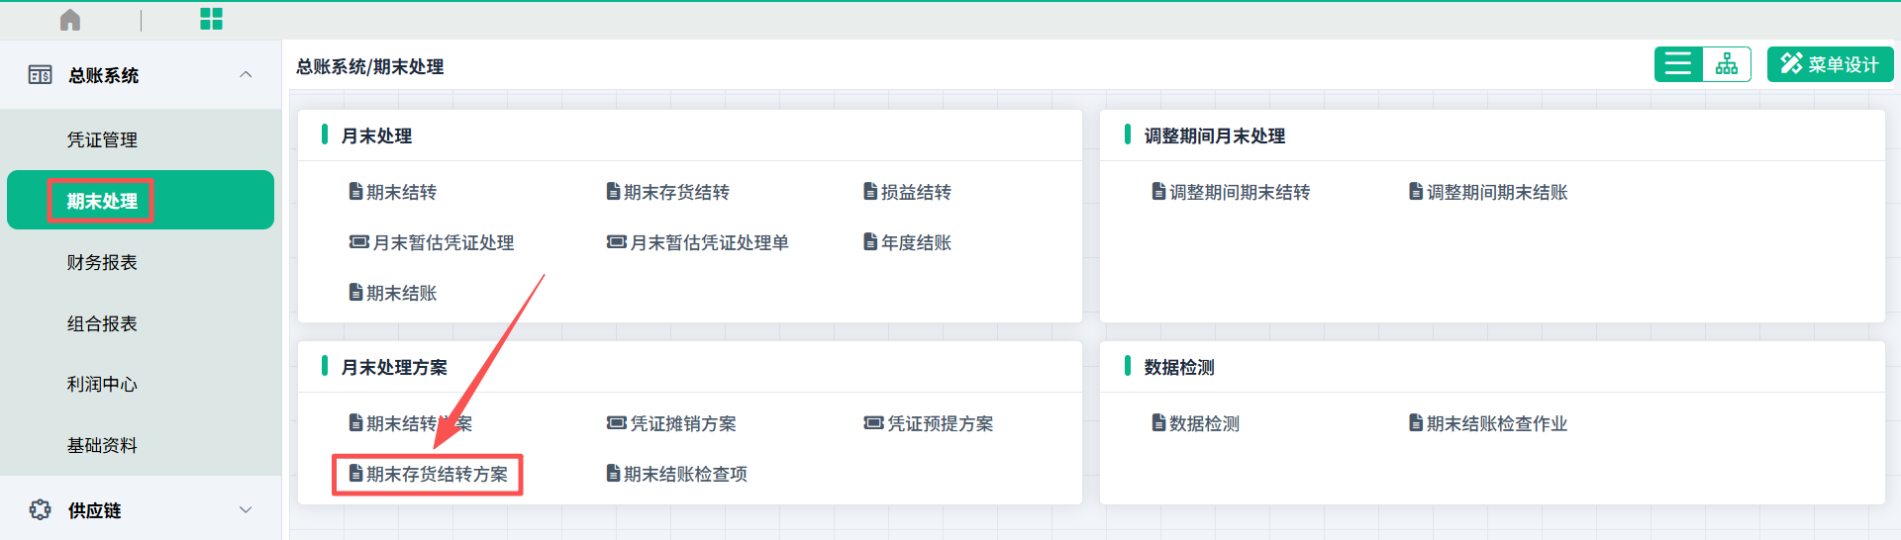Click the 供应链 gear icon
Image resolution: width=1901 pixels, height=540 pixels.
coord(41,510)
